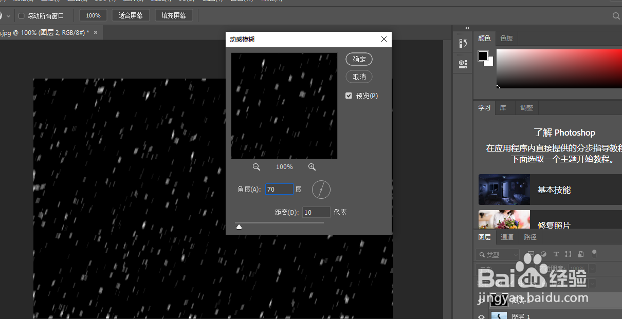Screen dimensions: 622x319
Task: Click the zoom in magnifier in the blur preview
Action: tap(312, 167)
